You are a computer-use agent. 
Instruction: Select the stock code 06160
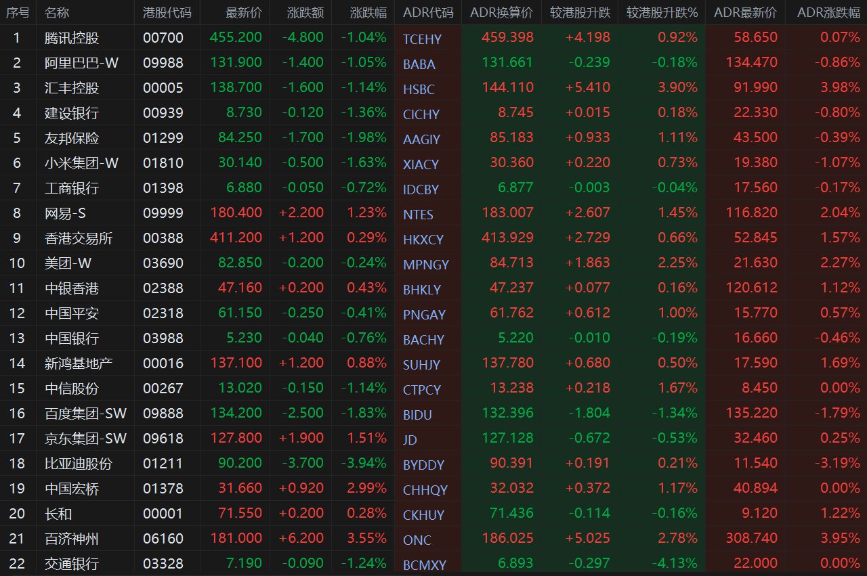(x=163, y=539)
